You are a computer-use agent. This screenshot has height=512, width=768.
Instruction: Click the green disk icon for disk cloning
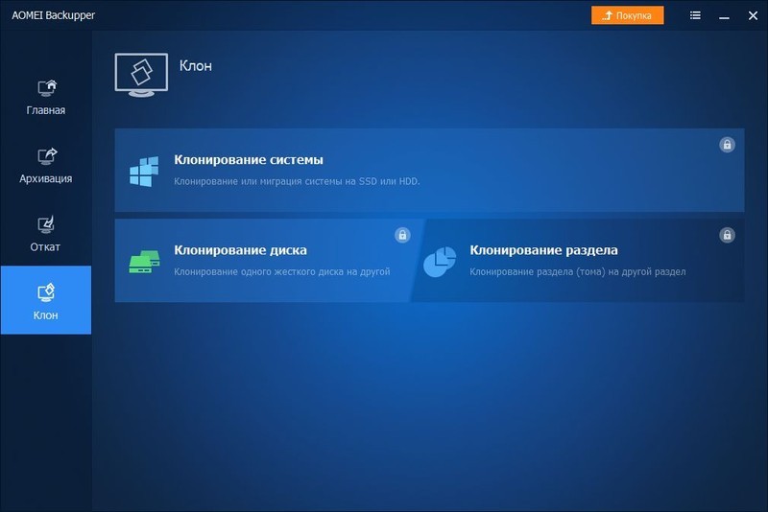(x=143, y=262)
